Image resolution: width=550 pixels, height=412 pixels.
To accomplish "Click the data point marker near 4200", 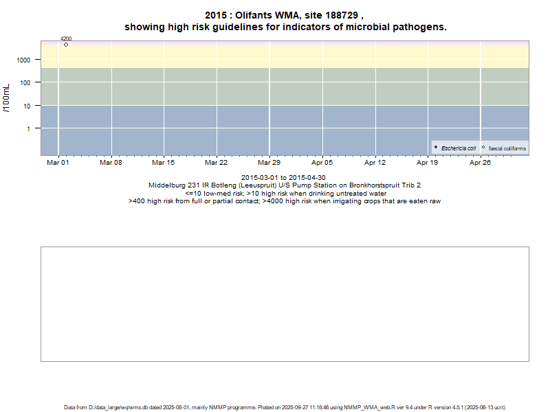I will coord(66,45).
